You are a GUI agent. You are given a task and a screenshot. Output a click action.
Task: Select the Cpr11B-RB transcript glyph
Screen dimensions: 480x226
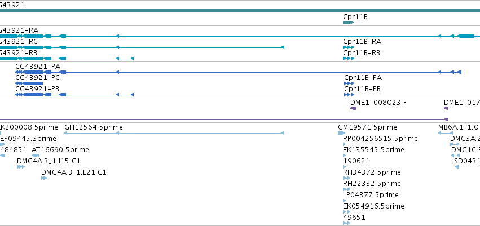[x=349, y=59]
